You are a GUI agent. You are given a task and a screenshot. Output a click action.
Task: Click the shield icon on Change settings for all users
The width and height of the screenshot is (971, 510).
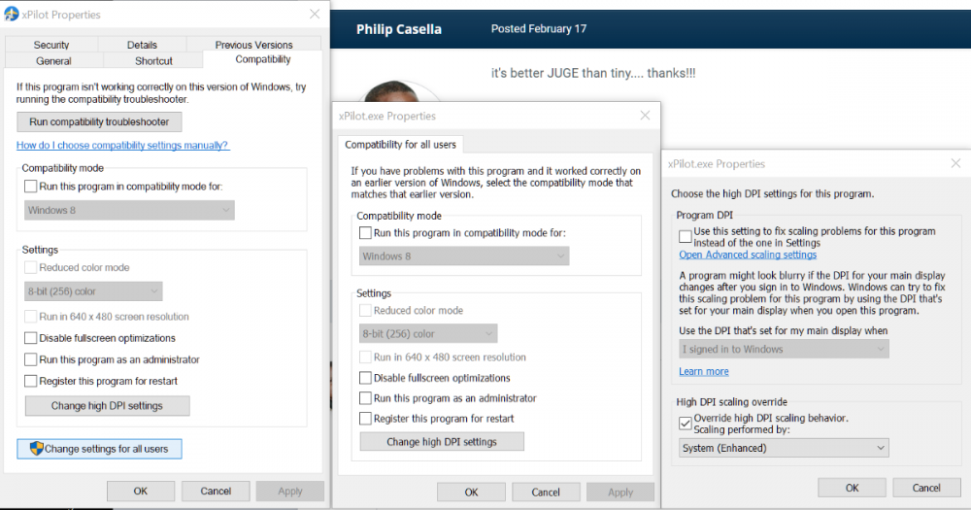click(36, 449)
